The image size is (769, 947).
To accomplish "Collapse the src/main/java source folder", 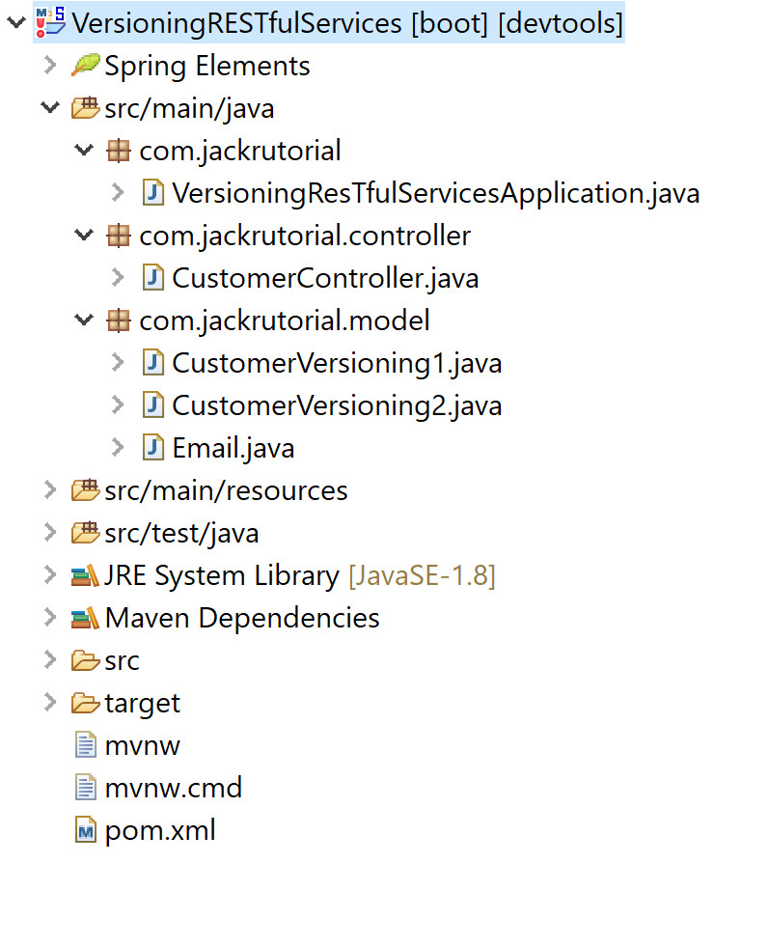I will [50, 107].
